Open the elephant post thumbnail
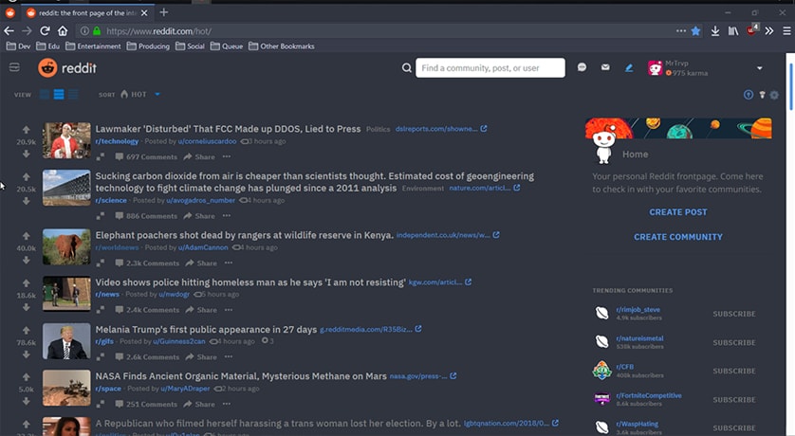The height and width of the screenshot is (436, 795). pos(66,246)
